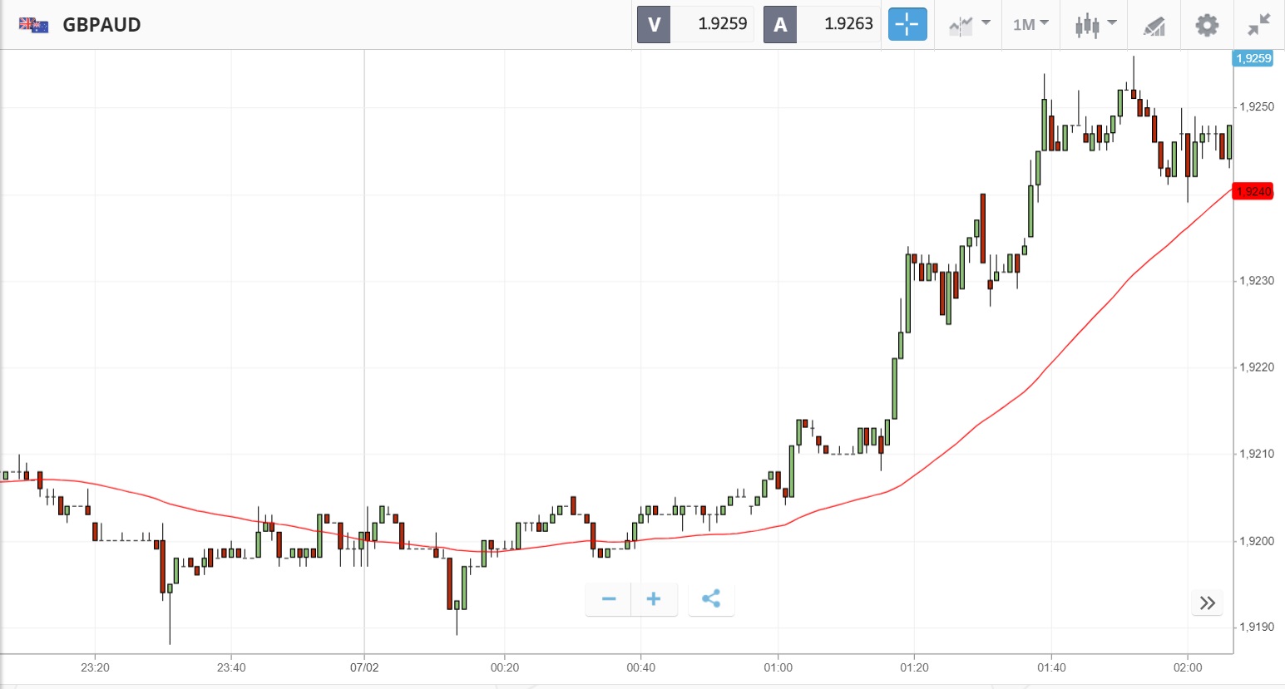Click the 07/02 date marker on time axis

pos(364,667)
